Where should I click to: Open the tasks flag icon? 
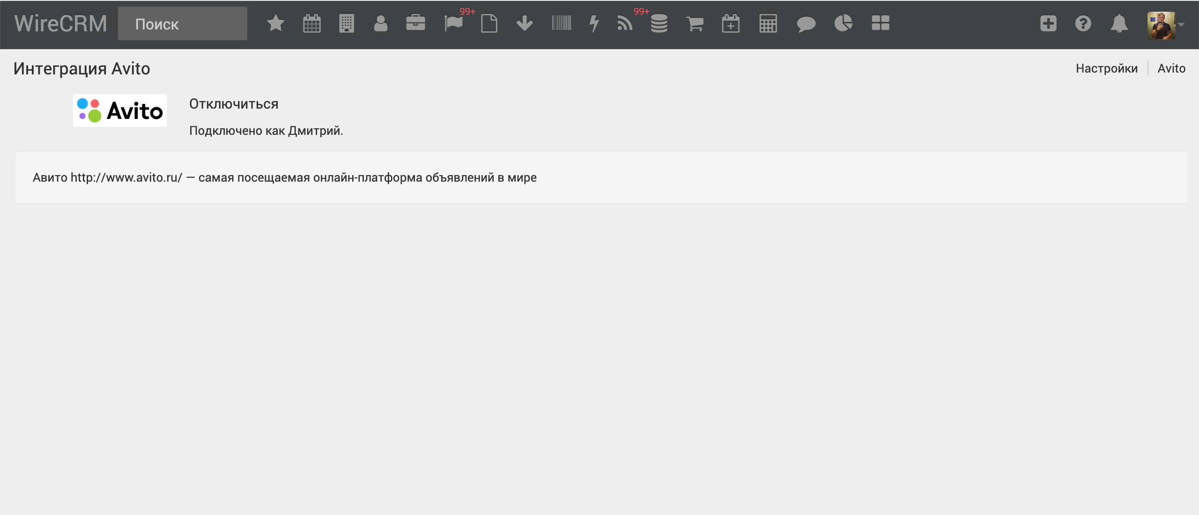click(453, 23)
